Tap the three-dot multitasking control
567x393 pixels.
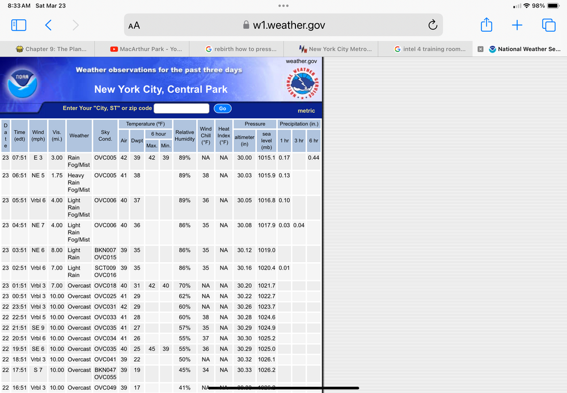pyautogui.click(x=283, y=6)
